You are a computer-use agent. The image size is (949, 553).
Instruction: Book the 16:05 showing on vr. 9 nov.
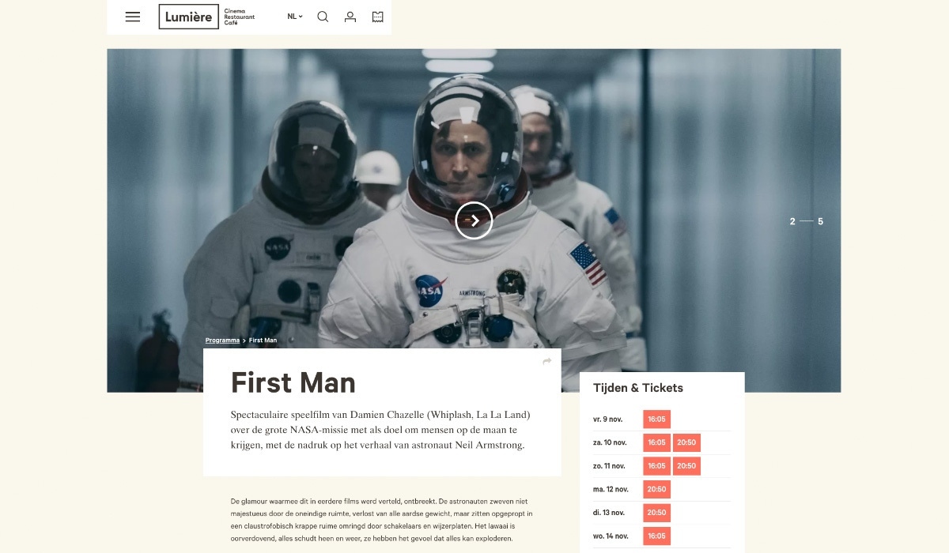tap(656, 419)
